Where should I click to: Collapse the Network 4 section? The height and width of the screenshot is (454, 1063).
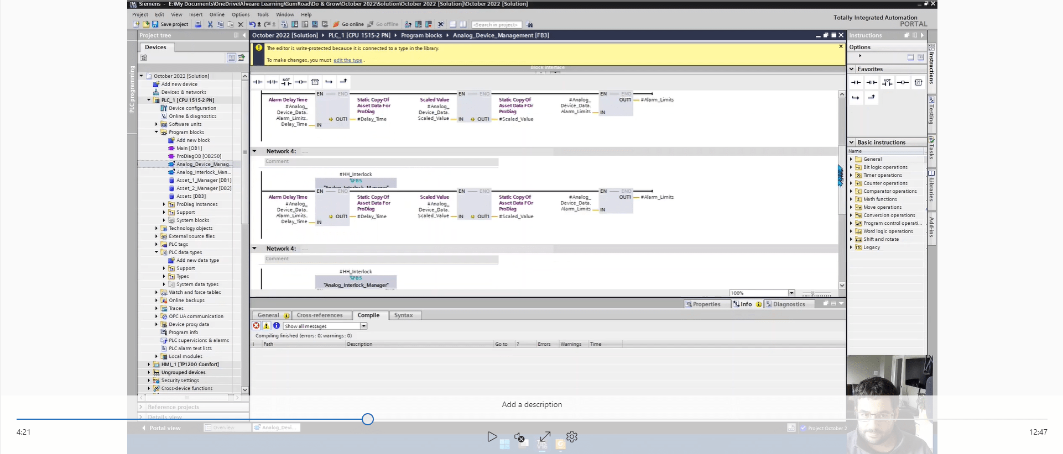(254, 151)
